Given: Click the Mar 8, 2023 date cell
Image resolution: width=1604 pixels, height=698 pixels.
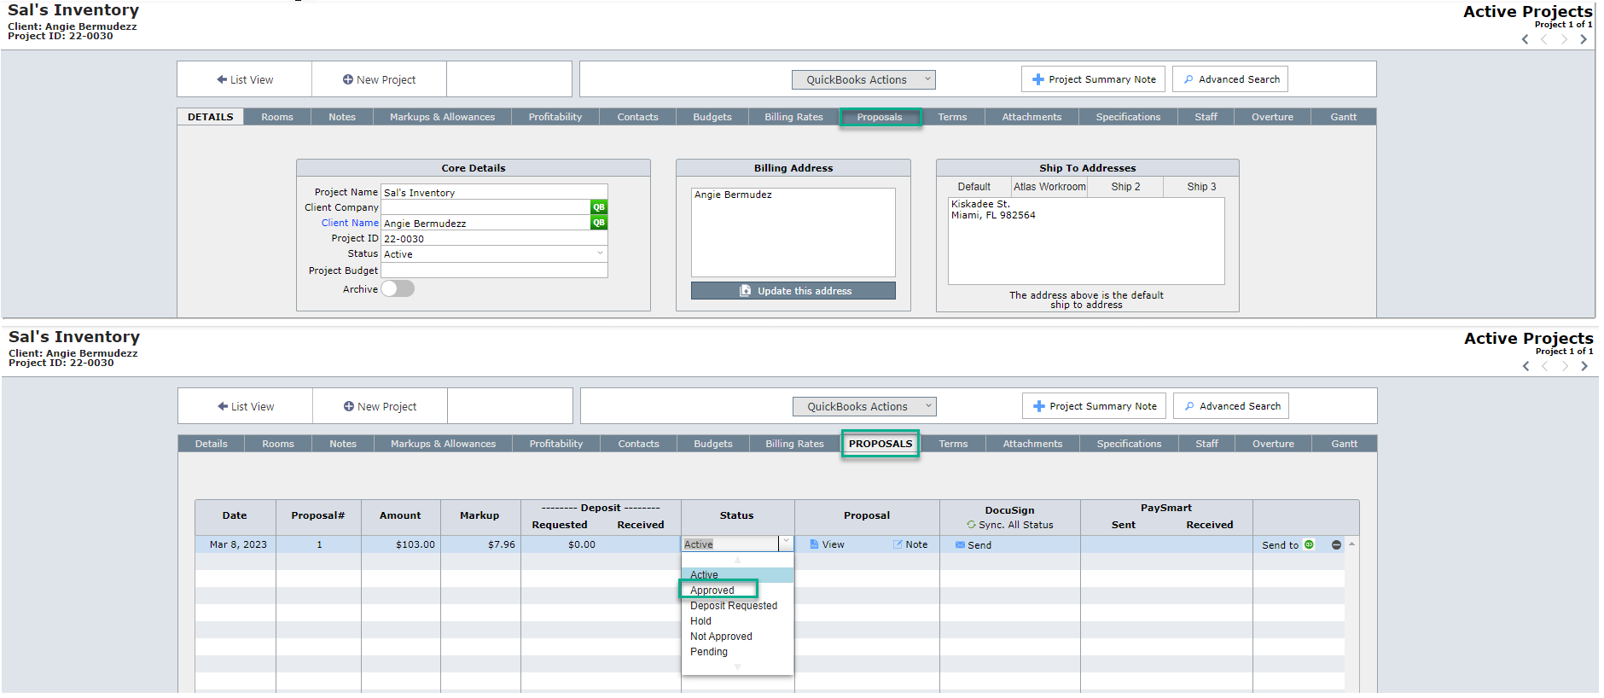Looking at the screenshot, I should tap(235, 544).
